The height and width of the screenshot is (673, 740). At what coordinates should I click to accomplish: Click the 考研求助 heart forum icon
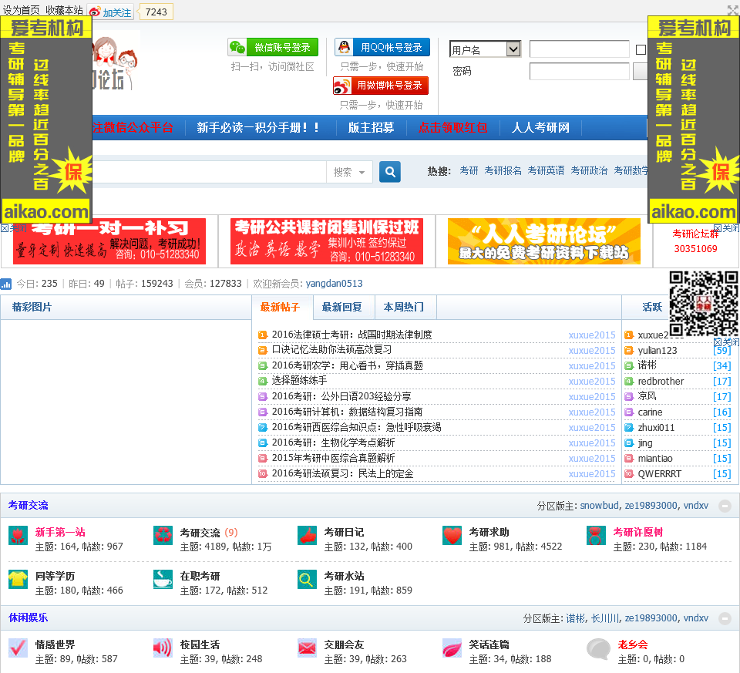coord(452,536)
